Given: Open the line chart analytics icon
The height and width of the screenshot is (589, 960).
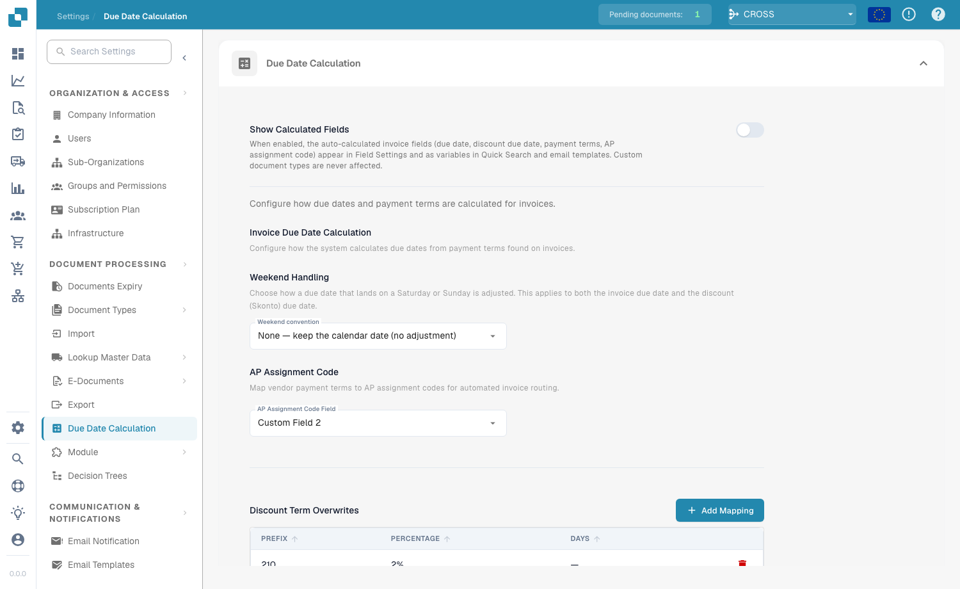Looking at the screenshot, I should (x=18, y=81).
